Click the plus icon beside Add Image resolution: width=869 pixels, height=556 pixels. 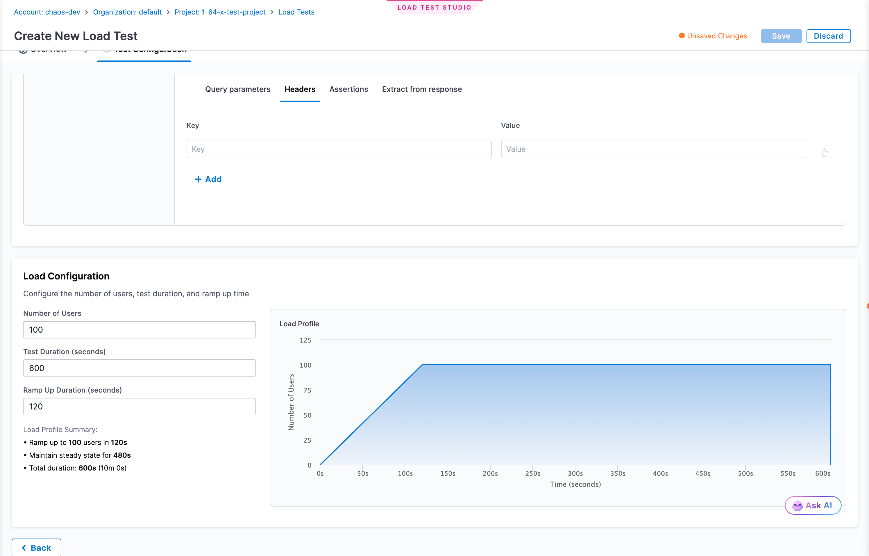(x=198, y=179)
